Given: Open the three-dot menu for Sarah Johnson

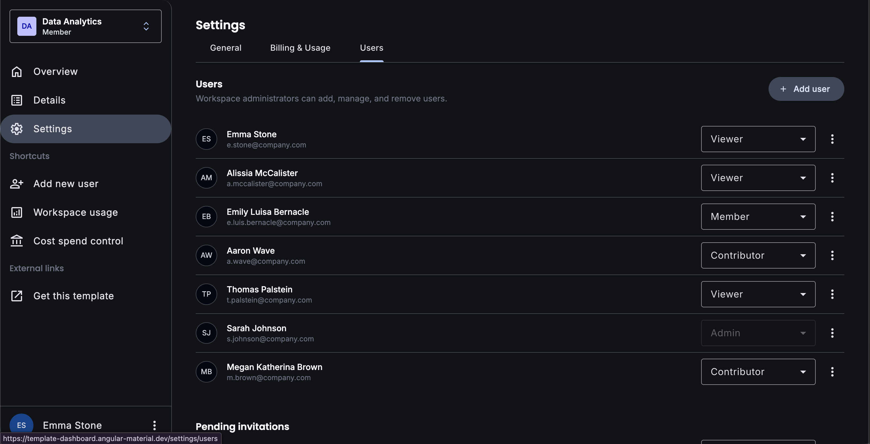Looking at the screenshot, I should [x=832, y=333].
